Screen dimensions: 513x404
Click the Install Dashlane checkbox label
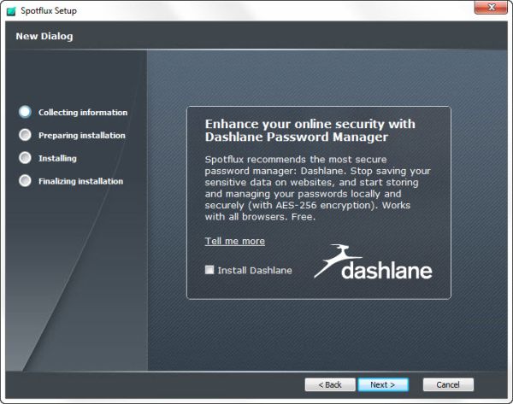pyautogui.click(x=255, y=270)
